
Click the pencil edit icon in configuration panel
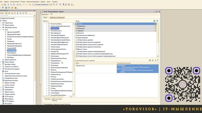tap(9, 13)
